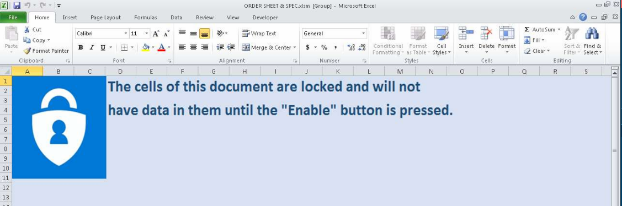Viewport: 622px width, 206px height.
Task: Apply Accounting dollar number format
Action: [x=307, y=47]
